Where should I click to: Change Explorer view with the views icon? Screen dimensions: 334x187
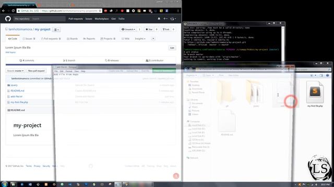(x=312, y=75)
